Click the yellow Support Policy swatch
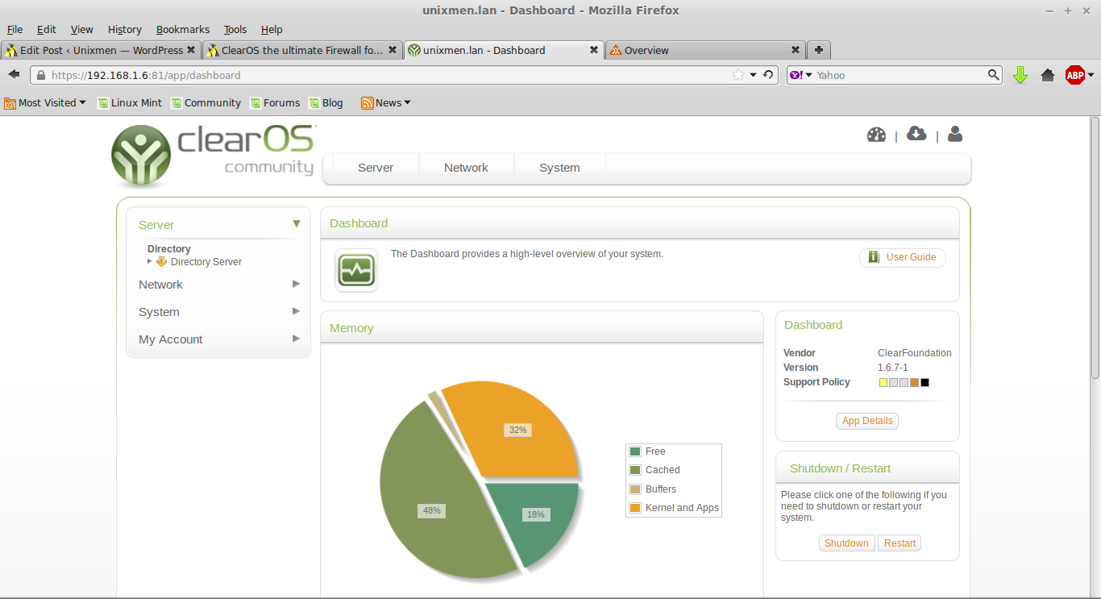Screen dimensions: 1101x599 coord(883,382)
